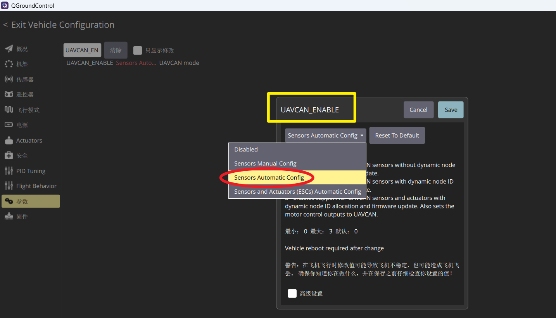Toggle the 只显示修改 checkbox
The width and height of the screenshot is (556, 318).
click(x=137, y=50)
